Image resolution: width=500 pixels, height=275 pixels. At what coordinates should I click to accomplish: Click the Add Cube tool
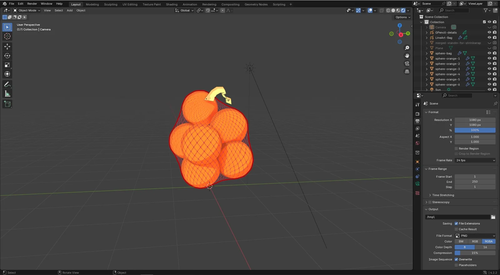pyautogui.click(x=7, y=104)
